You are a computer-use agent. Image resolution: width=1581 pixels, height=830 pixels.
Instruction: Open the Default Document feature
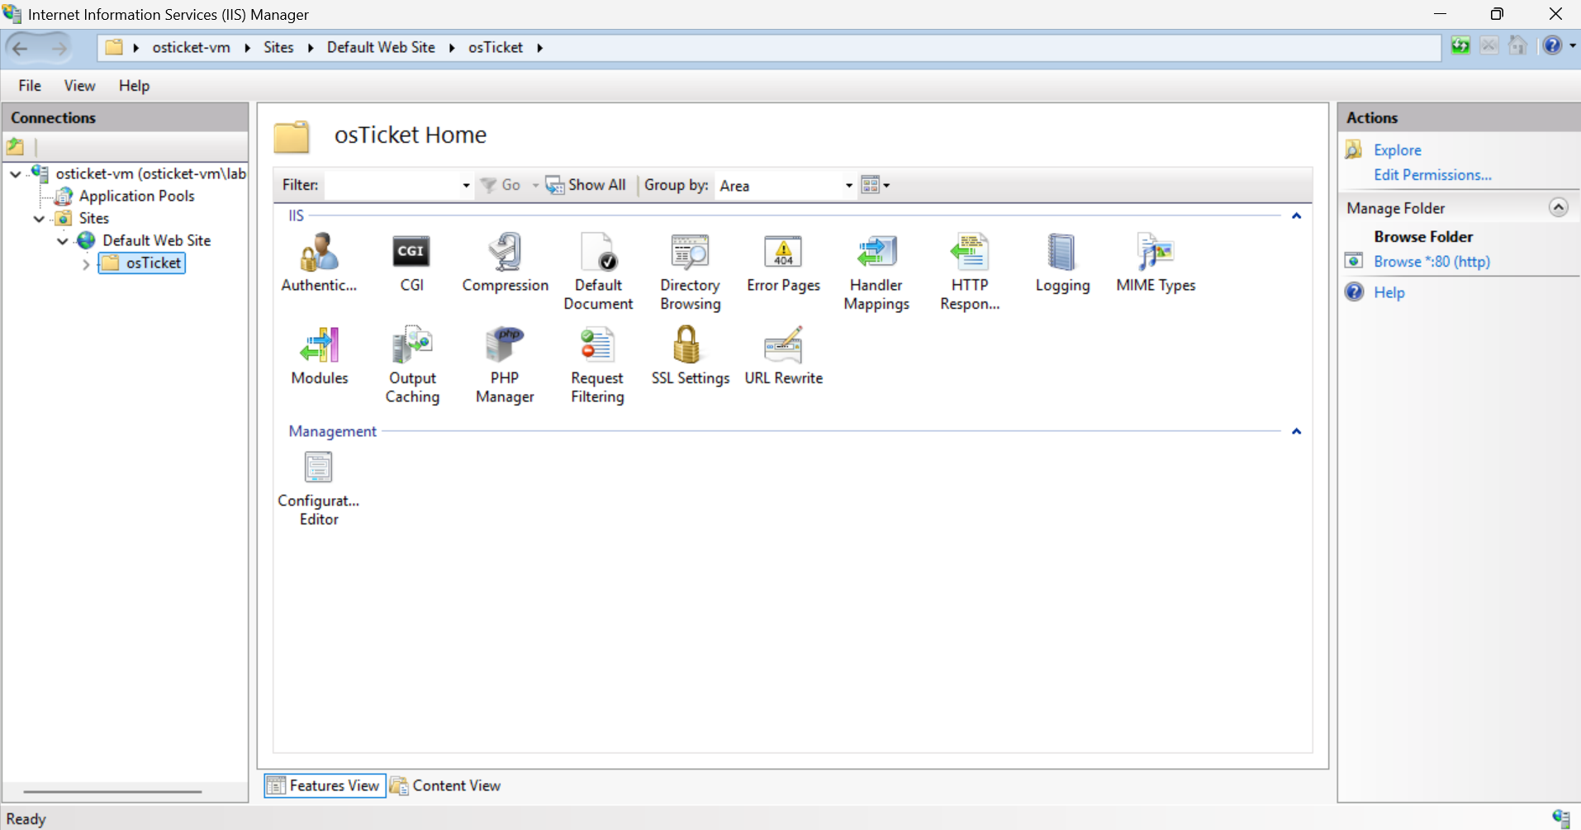tap(598, 272)
